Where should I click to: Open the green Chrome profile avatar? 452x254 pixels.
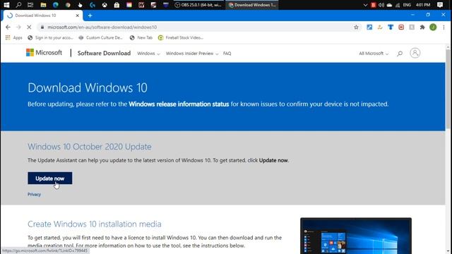[x=433, y=27]
